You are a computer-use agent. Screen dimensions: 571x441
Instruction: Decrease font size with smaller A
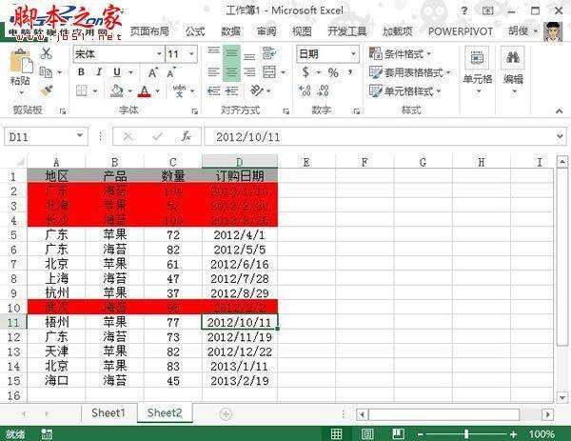170,72
